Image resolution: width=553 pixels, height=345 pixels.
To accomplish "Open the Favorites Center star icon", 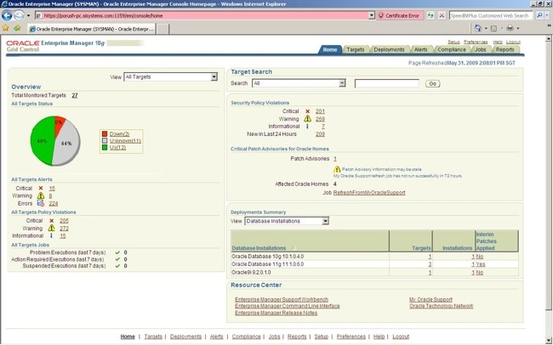I will 6,28.
